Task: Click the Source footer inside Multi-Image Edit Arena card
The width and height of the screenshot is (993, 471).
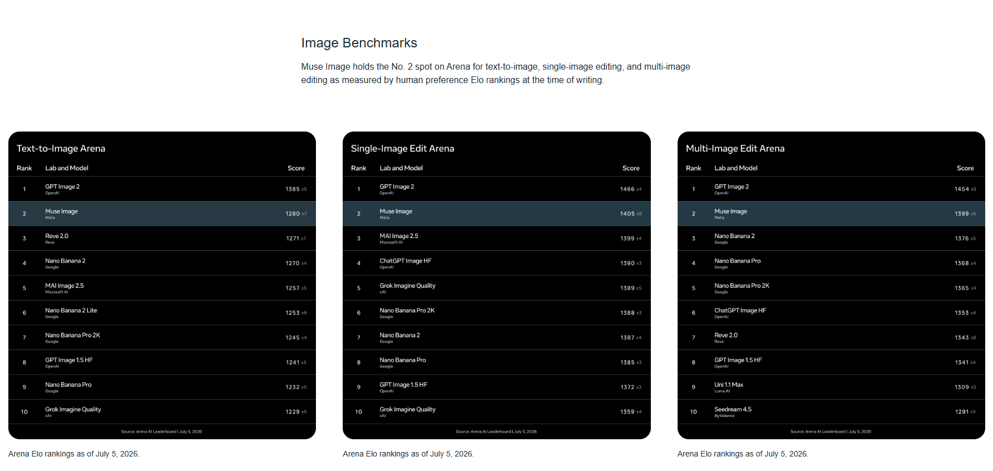Action: (831, 431)
